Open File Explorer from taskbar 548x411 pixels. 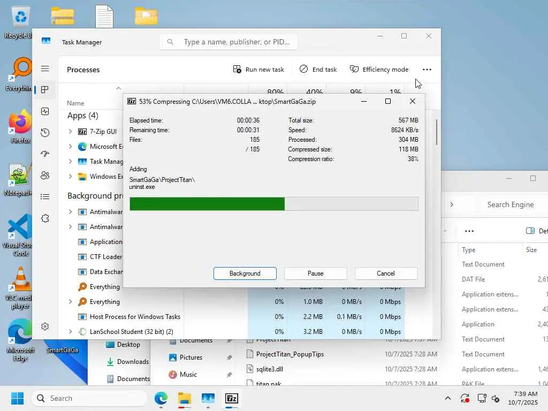(x=184, y=398)
